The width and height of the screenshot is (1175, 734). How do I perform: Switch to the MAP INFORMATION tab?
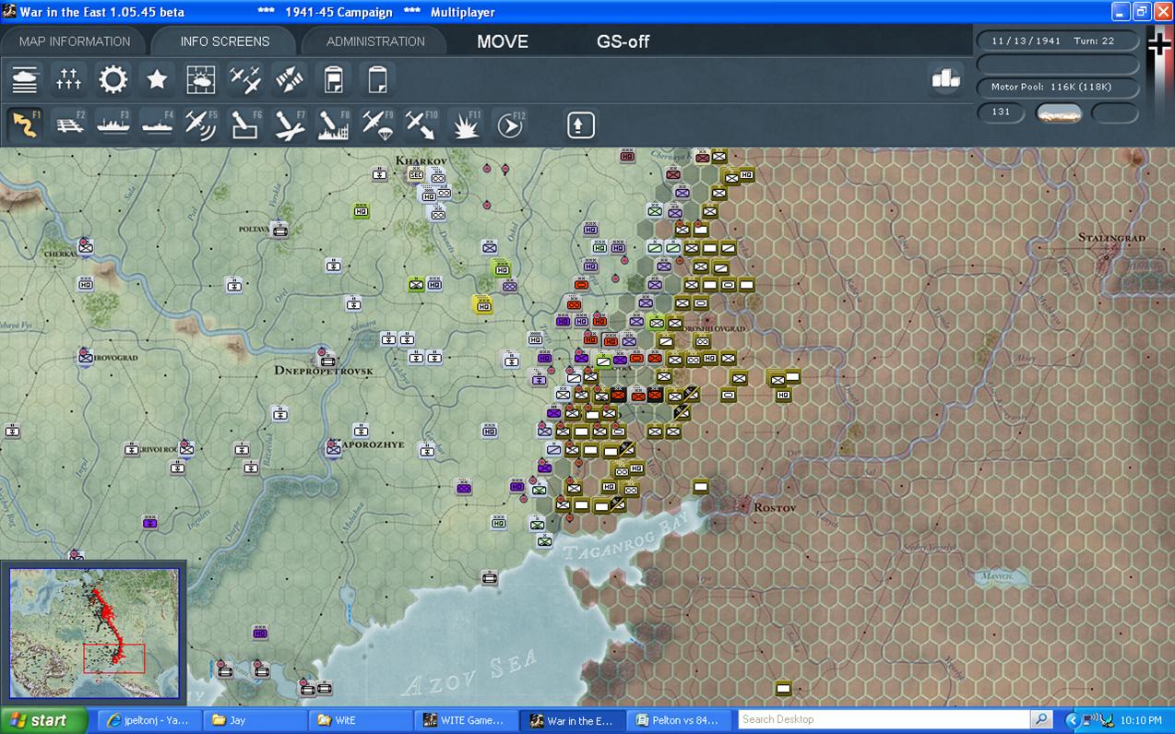(75, 41)
